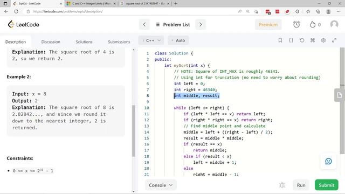Reset code with the revert icon
The width and height of the screenshot is (345, 194).
click(302, 40)
